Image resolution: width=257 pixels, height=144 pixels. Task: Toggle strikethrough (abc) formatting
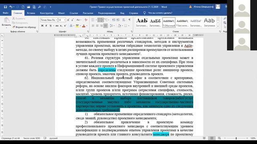[57, 26]
